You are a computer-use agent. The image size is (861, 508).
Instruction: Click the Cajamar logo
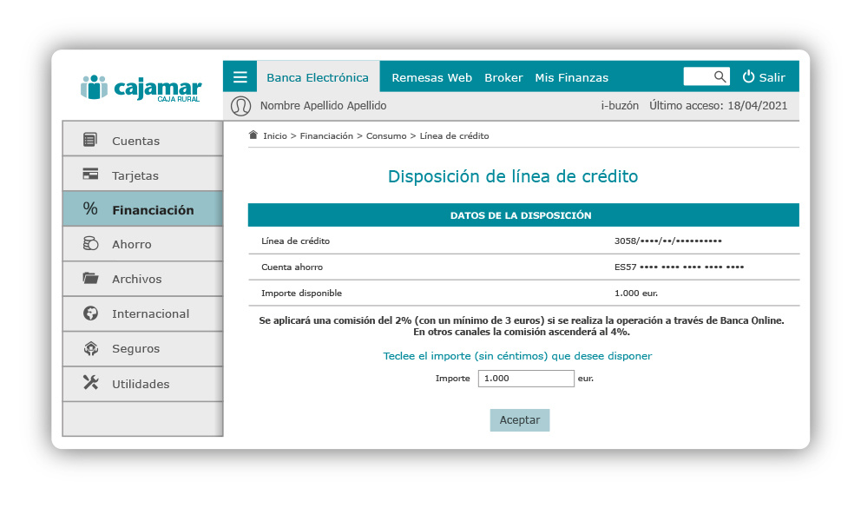(141, 88)
